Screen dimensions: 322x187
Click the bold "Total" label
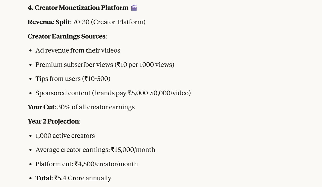coord(43,178)
